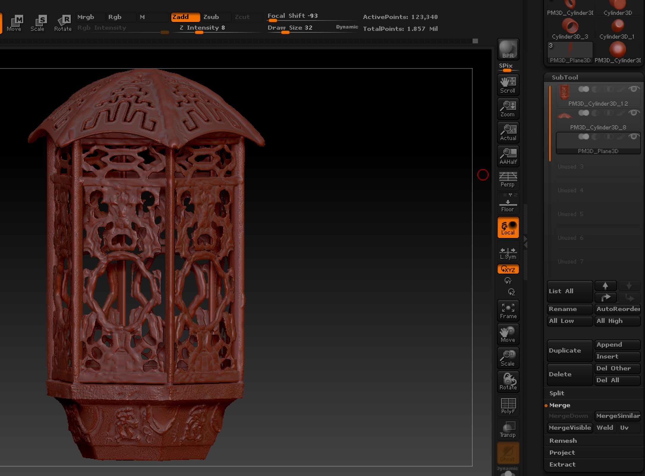
Task: Select the PM3D_Cylinder3D_8 subtool
Action: 598,119
